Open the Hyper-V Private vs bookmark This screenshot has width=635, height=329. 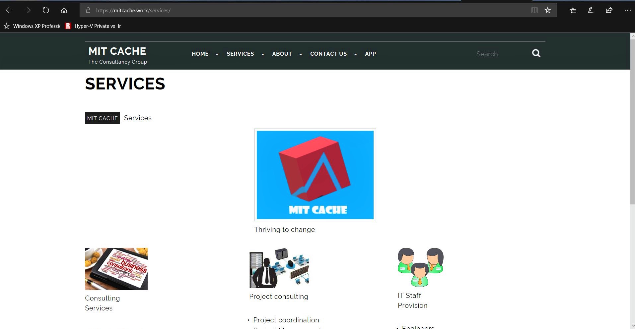point(93,26)
